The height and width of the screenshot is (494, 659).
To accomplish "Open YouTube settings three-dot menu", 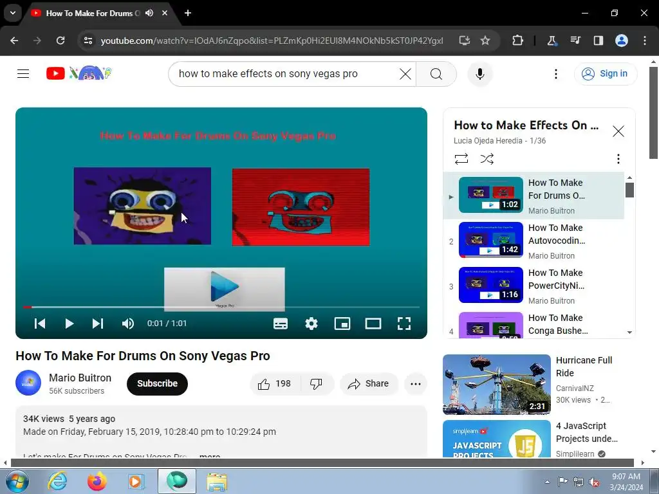I will 555,74.
